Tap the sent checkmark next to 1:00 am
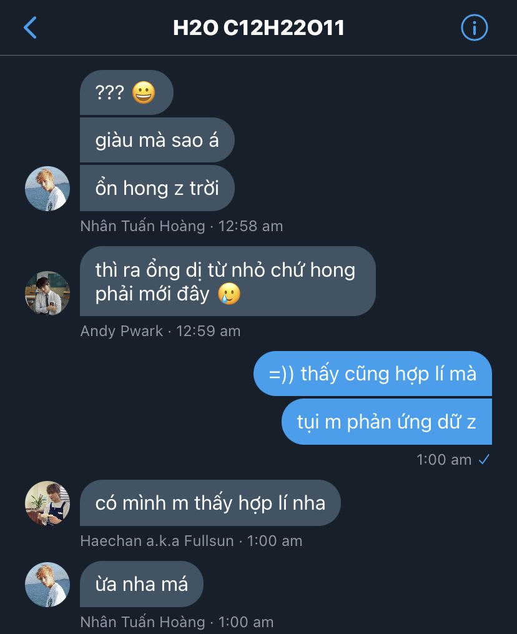This screenshot has width=517, height=634. tap(484, 459)
